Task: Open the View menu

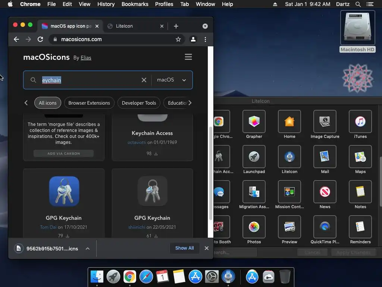Action: coord(85,4)
